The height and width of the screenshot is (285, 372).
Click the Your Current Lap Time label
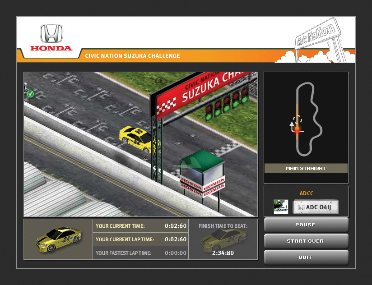click(x=125, y=239)
